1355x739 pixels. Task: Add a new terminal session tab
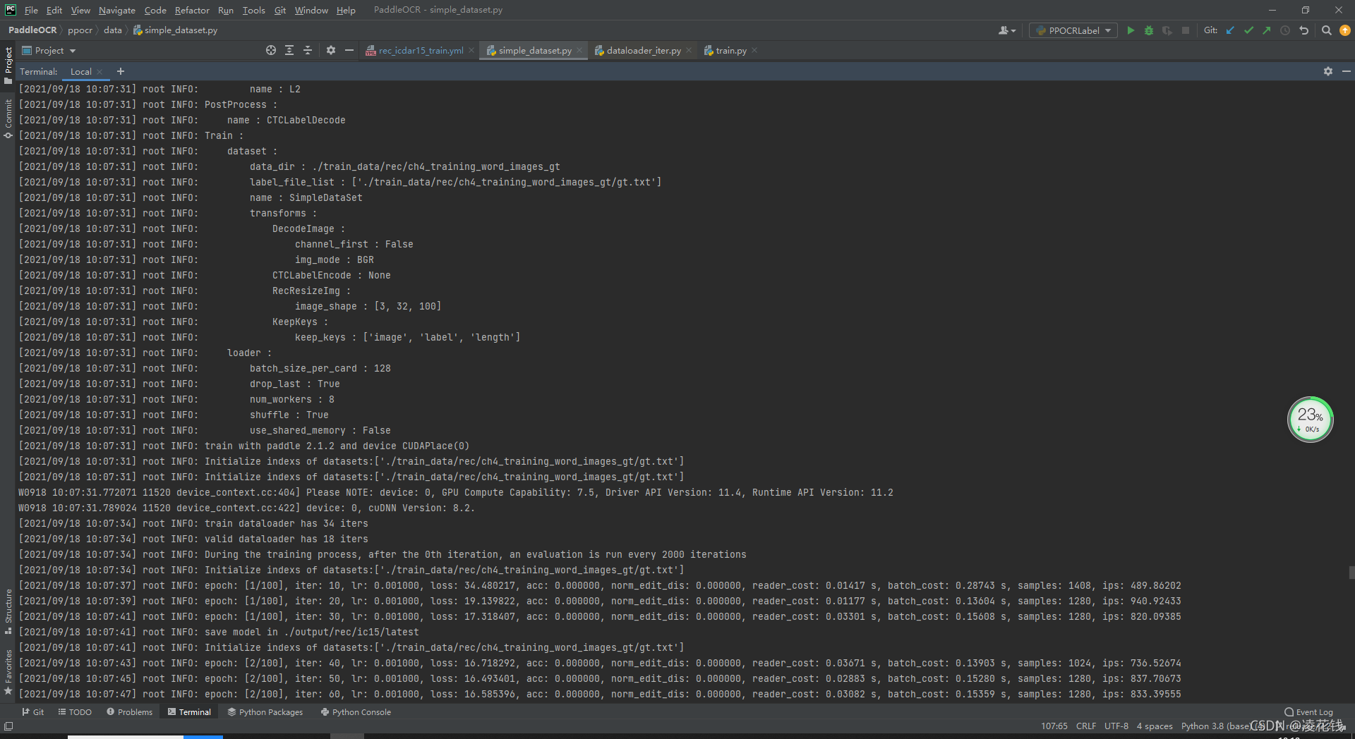[x=121, y=71]
